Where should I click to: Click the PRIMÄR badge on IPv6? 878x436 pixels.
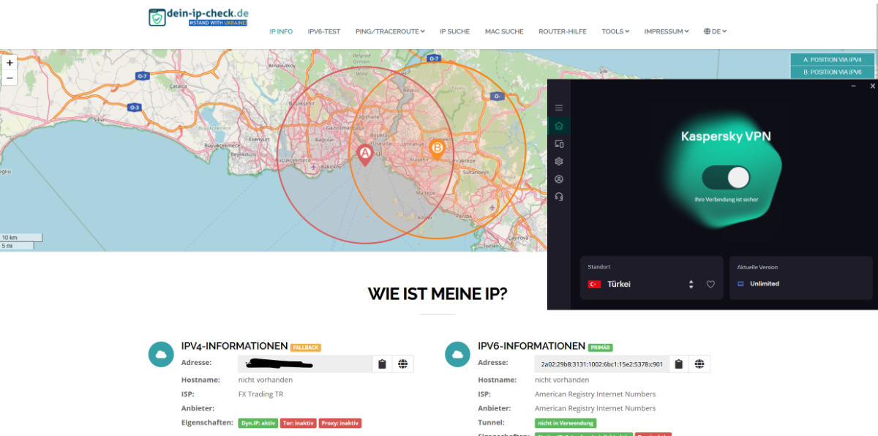tap(600, 347)
